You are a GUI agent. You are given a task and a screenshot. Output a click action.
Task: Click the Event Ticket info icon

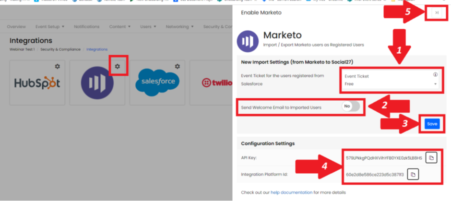(435, 75)
